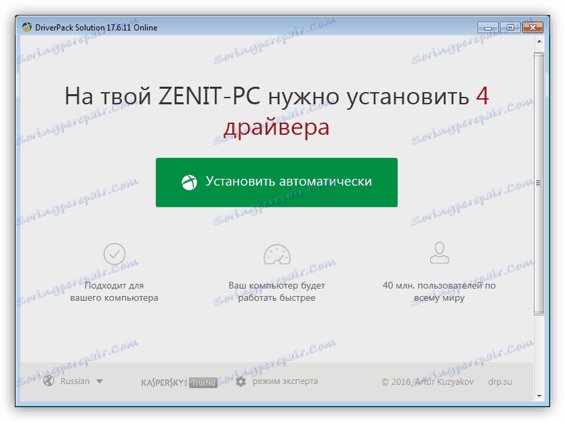565x422 pixels.
Task: Click the DriverPack Solution title bar logo
Action: [x=26, y=27]
